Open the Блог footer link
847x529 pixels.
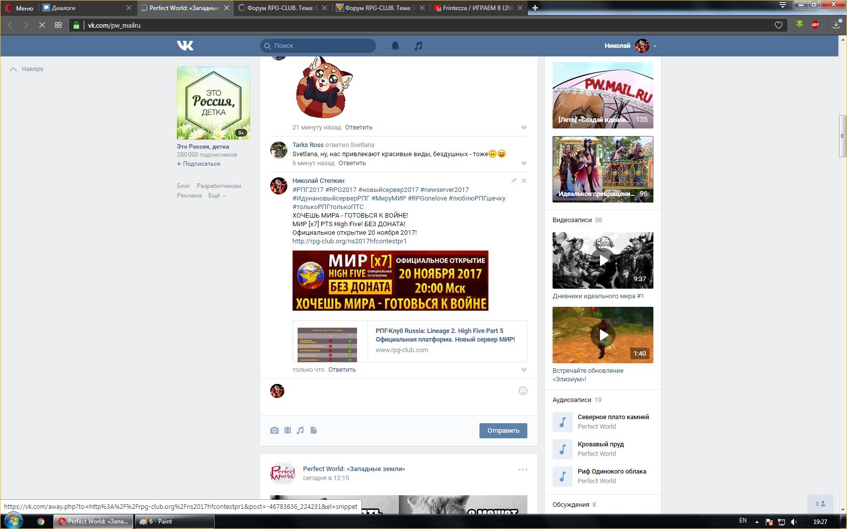click(x=184, y=186)
